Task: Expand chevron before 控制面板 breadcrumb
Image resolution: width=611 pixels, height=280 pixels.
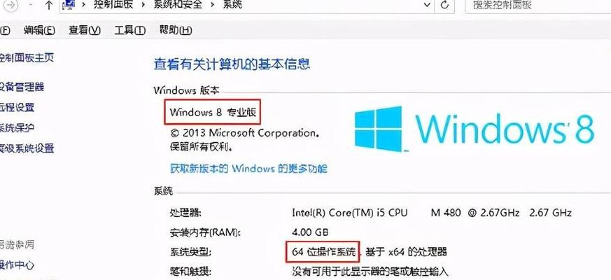Action: 84,6
